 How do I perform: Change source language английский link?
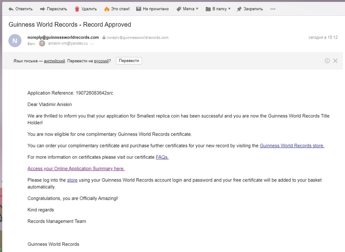55,61
